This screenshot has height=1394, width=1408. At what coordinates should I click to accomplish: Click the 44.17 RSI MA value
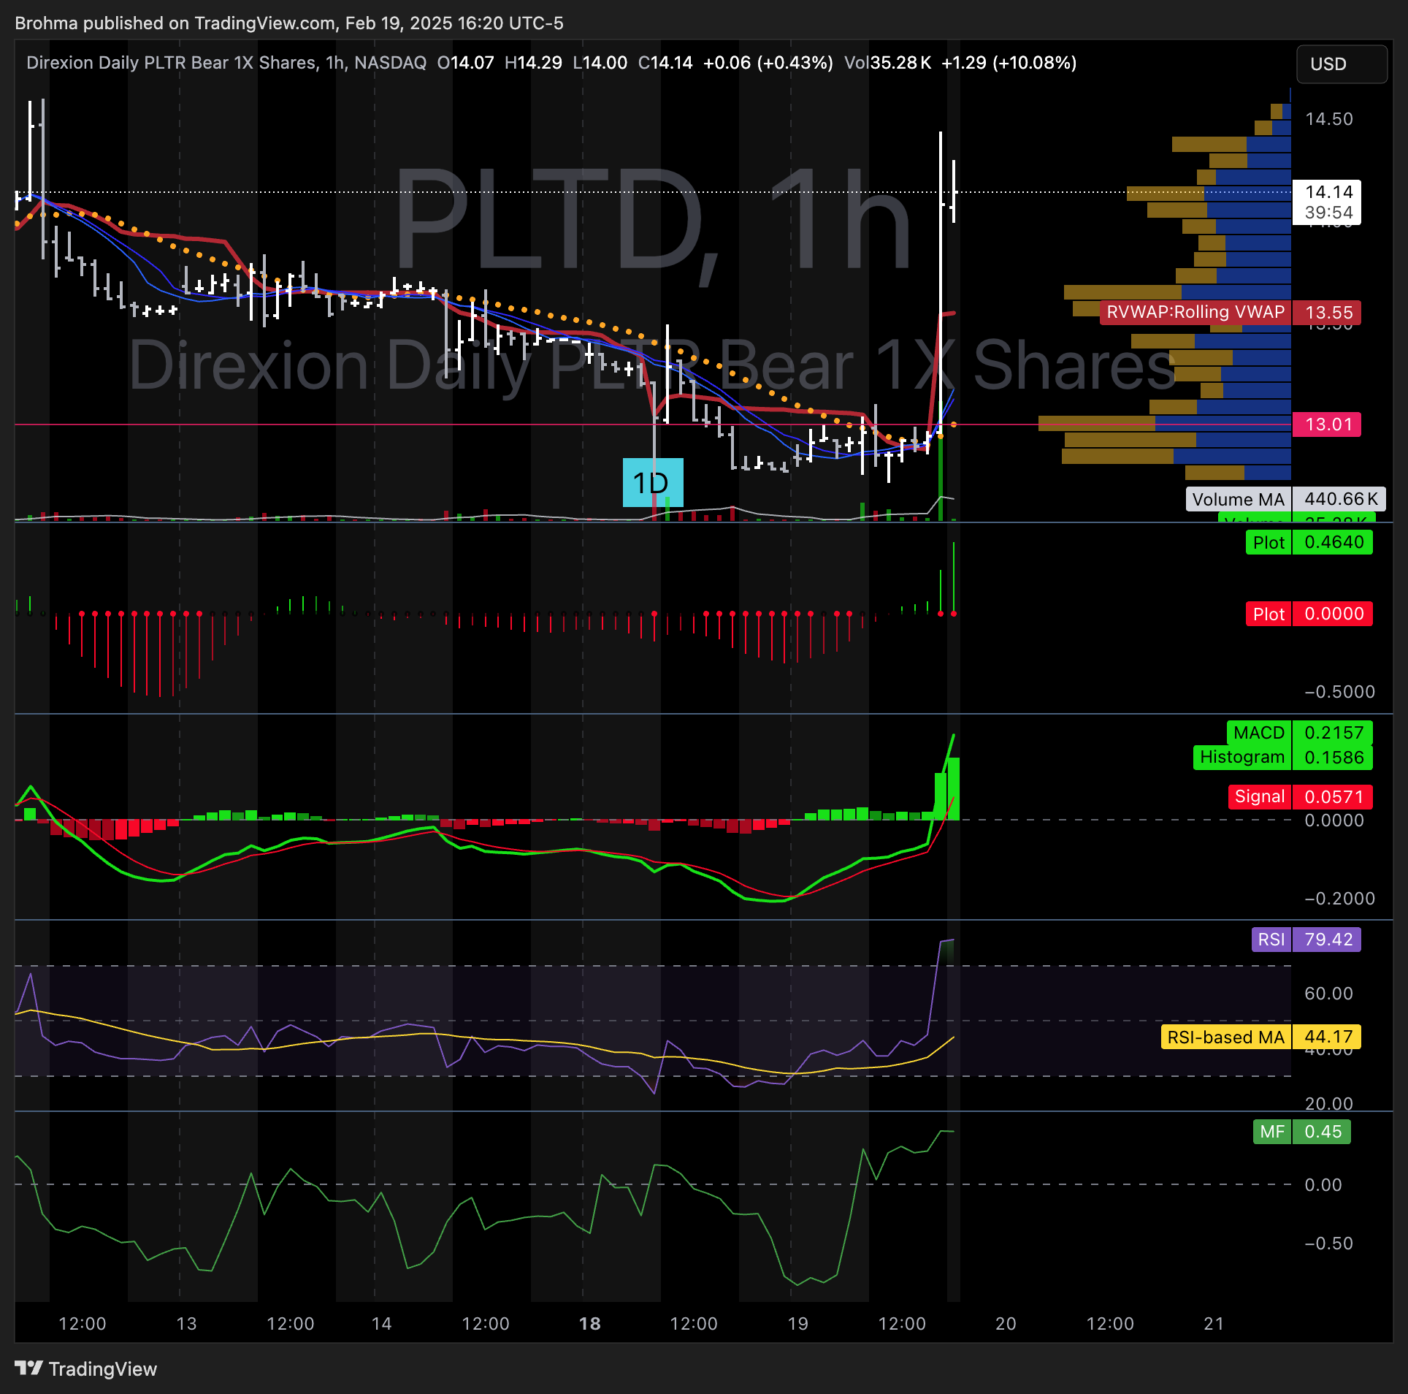1328,1037
